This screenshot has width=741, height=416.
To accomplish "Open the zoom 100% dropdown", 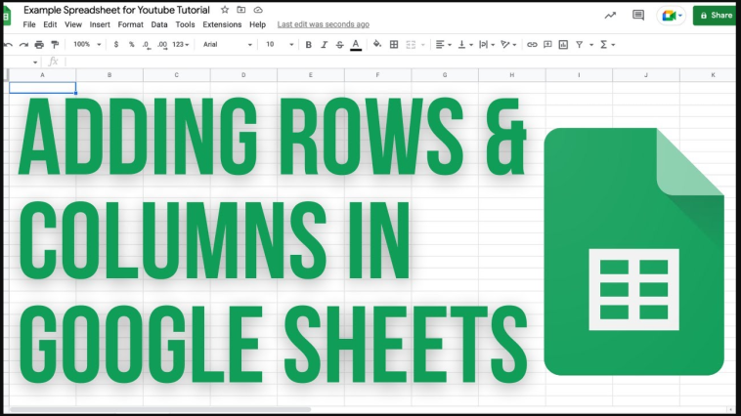I will point(87,44).
